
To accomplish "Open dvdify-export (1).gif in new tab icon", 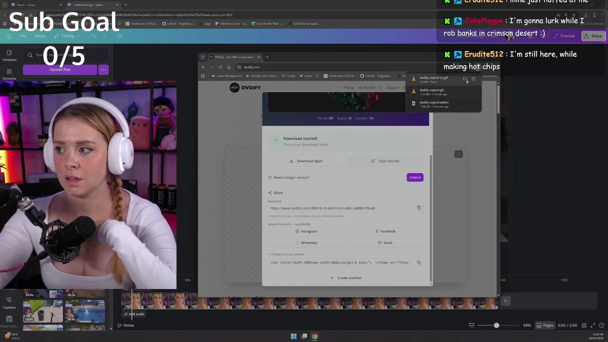I will (x=474, y=79).
